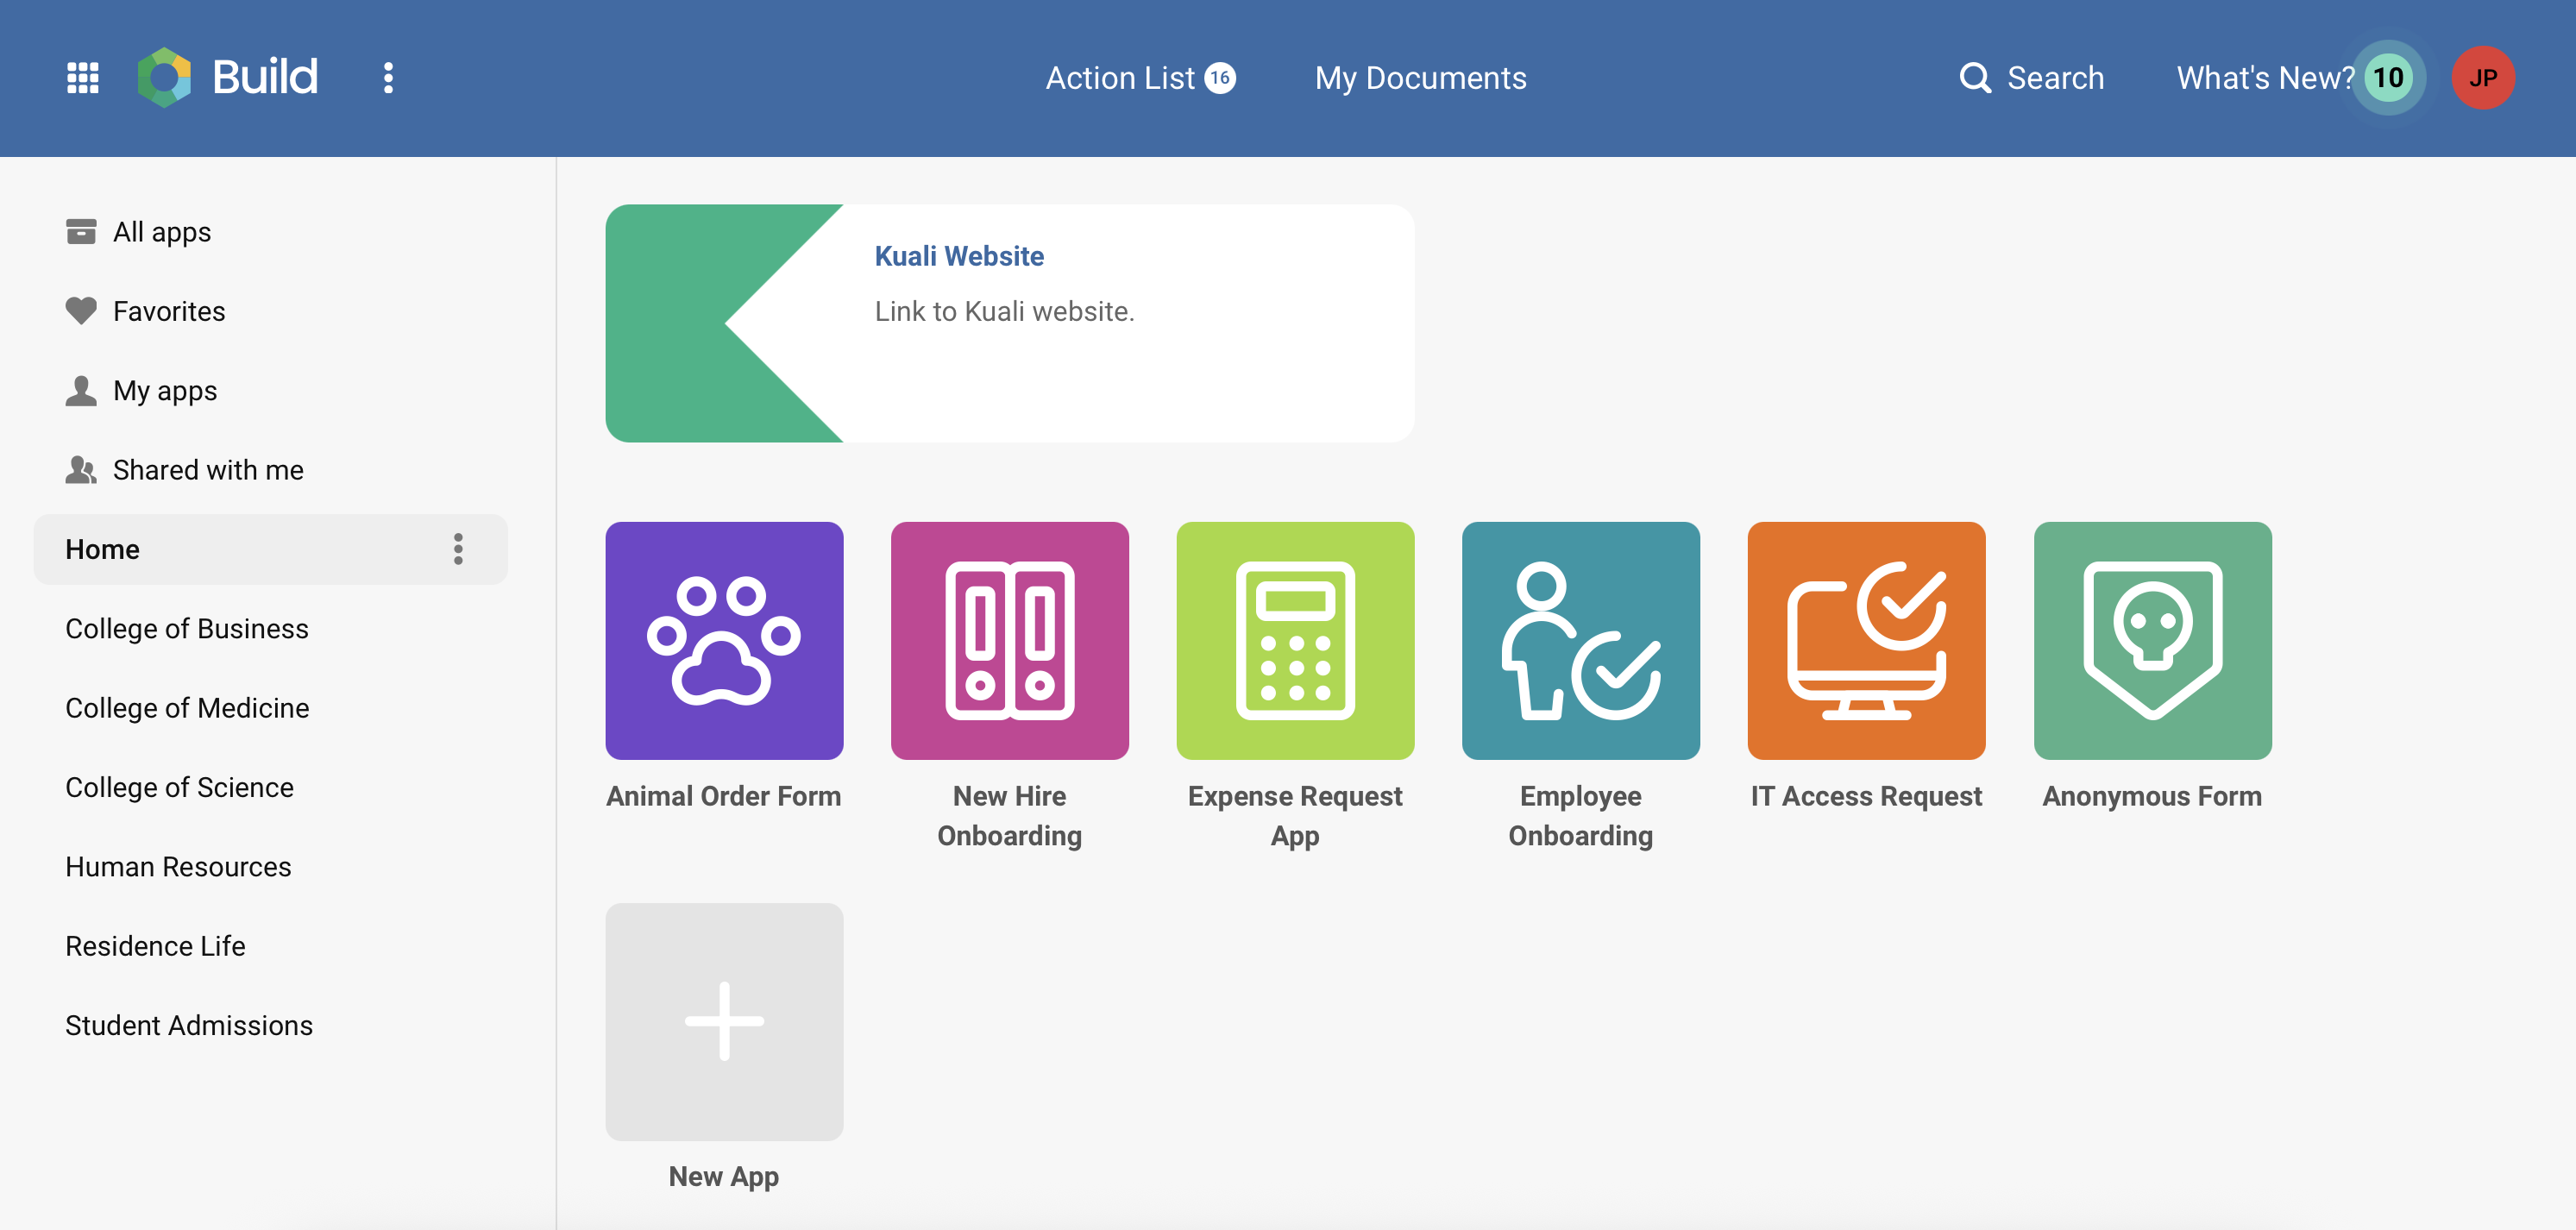2576x1230 pixels.
Task: Click the Build hexagon logo
Action: [168, 75]
